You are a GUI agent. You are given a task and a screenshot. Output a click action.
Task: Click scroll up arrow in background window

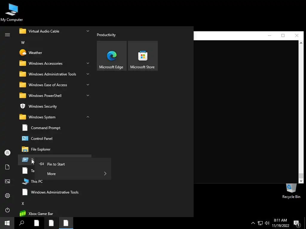click(301, 43)
